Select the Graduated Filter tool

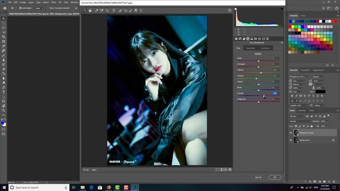pos(136,11)
